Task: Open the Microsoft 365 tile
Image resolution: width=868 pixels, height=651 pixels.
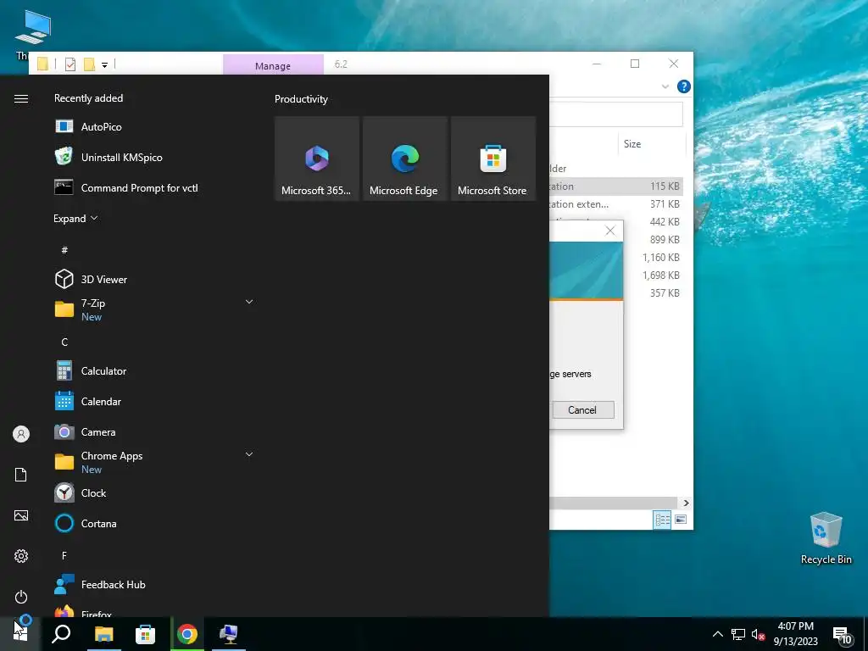Action: point(317,159)
